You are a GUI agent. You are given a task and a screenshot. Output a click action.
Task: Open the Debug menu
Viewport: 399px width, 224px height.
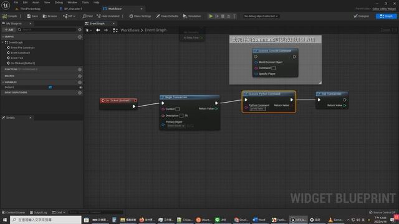point(59,2)
